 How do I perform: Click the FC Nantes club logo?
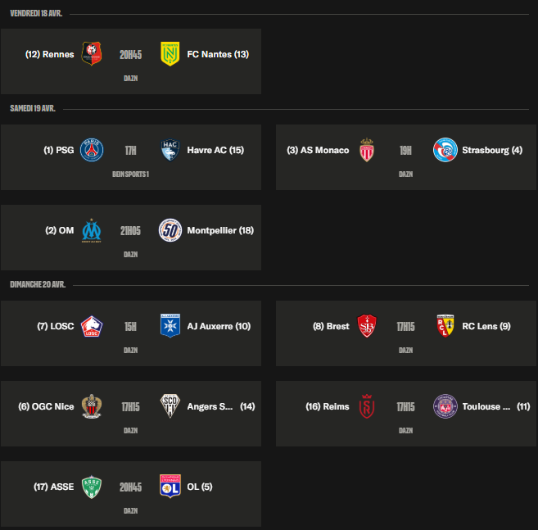click(170, 54)
